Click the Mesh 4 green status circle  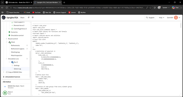(5, 93)
